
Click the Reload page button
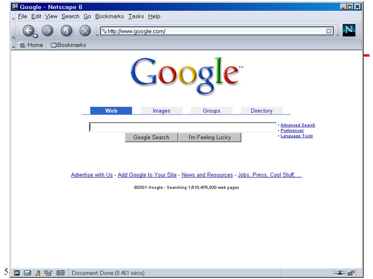tap(66, 31)
